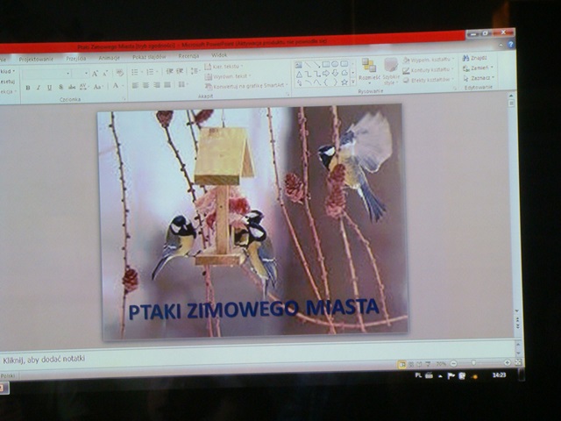561x421 pixels.
Task: Toggle underline text formatting
Action: 48,88
